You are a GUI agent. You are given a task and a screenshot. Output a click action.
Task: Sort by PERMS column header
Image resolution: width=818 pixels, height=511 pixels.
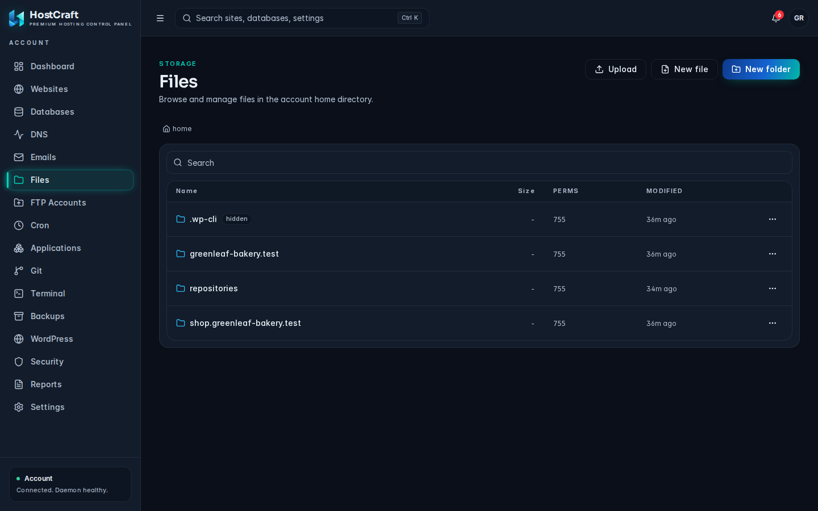(x=566, y=191)
